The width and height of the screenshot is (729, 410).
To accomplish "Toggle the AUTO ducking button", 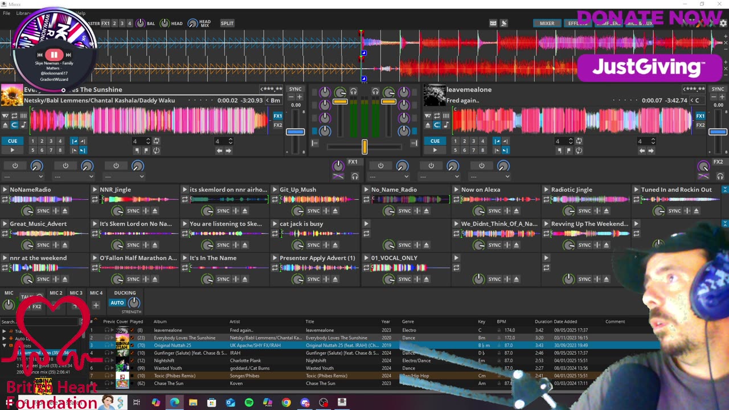I will (x=117, y=303).
